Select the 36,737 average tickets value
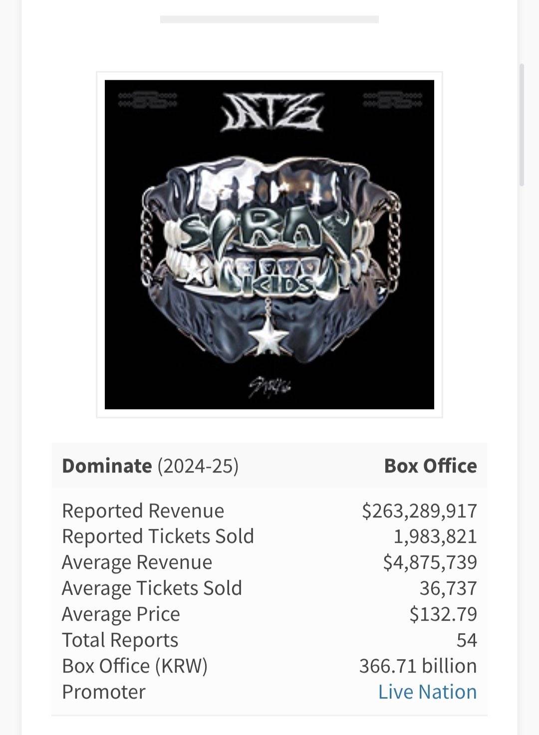 pyautogui.click(x=448, y=588)
